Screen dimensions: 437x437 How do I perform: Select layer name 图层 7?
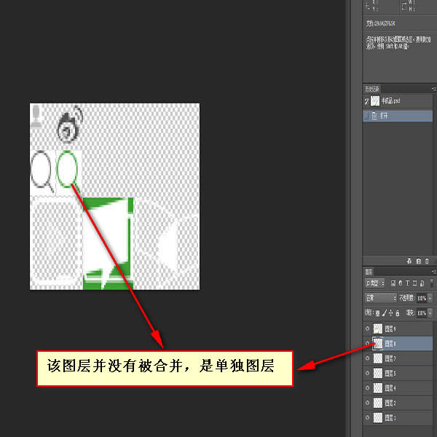point(390,358)
